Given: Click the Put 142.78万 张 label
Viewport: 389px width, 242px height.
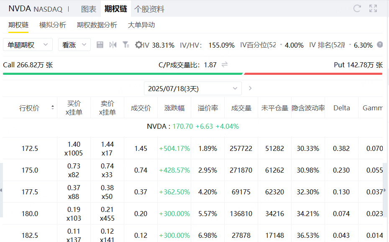Looking at the screenshot, I should [x=358, y=65].
